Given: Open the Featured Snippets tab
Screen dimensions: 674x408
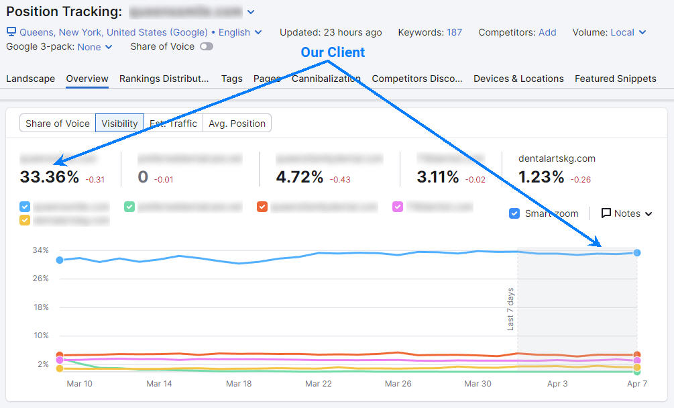Looking at the screenshot, I should click(615, 79).
